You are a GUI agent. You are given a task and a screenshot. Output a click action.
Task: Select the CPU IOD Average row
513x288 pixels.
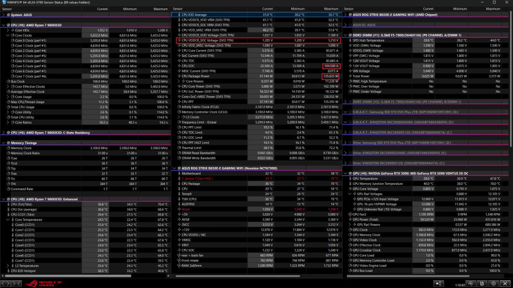256,15
